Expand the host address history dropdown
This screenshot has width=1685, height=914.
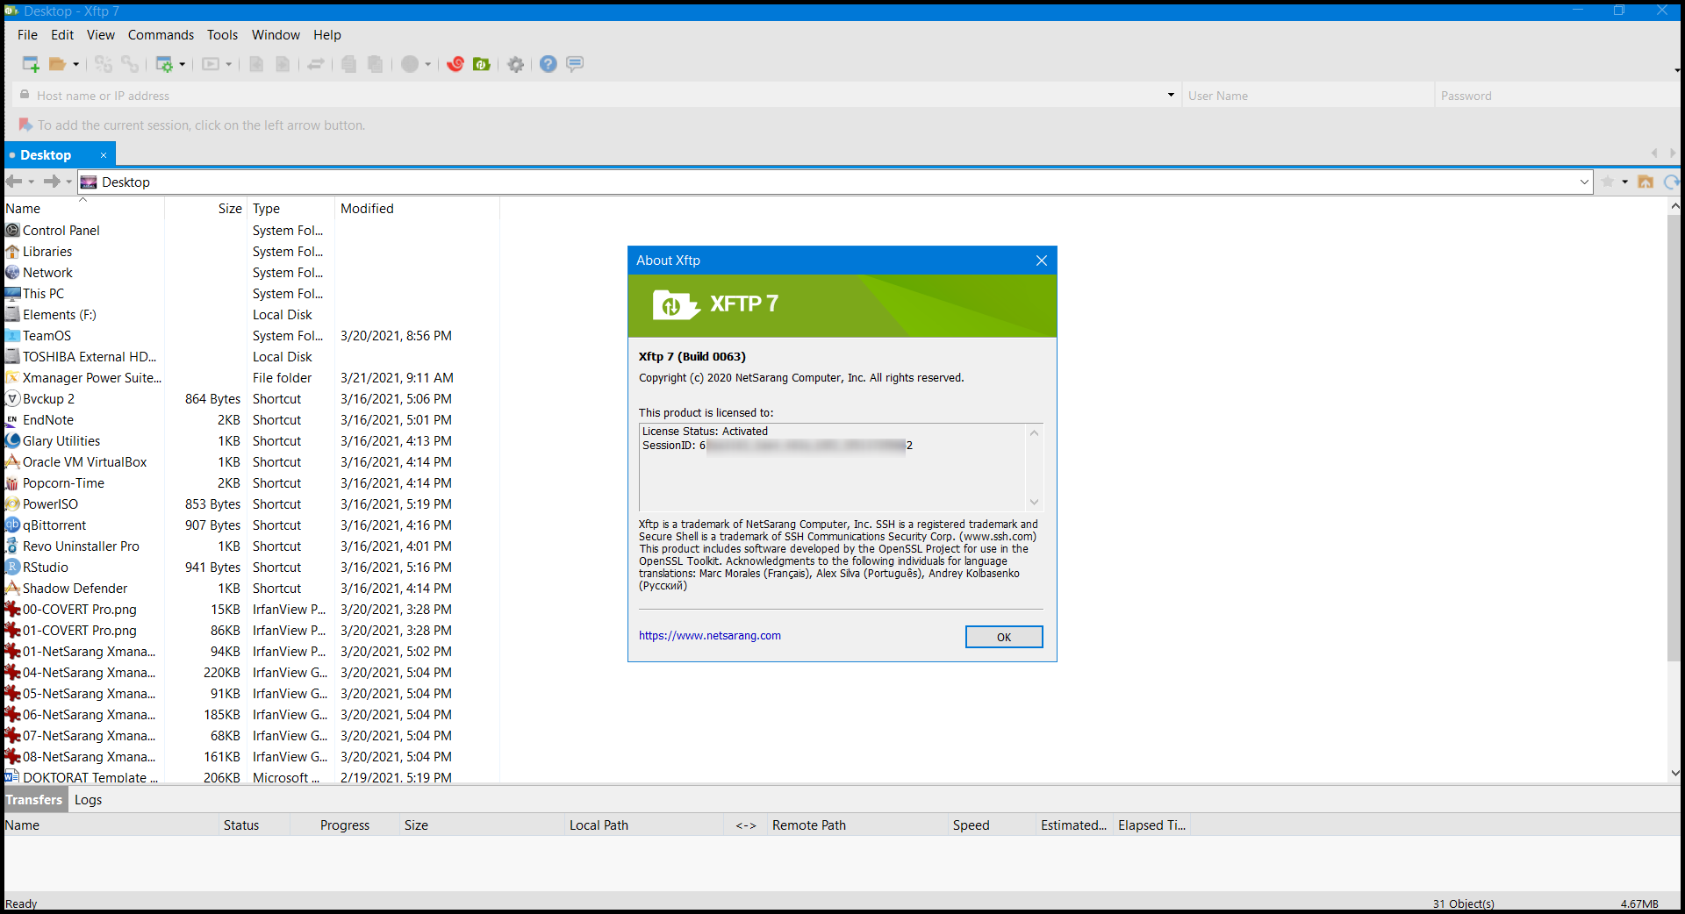[1171, 95]
